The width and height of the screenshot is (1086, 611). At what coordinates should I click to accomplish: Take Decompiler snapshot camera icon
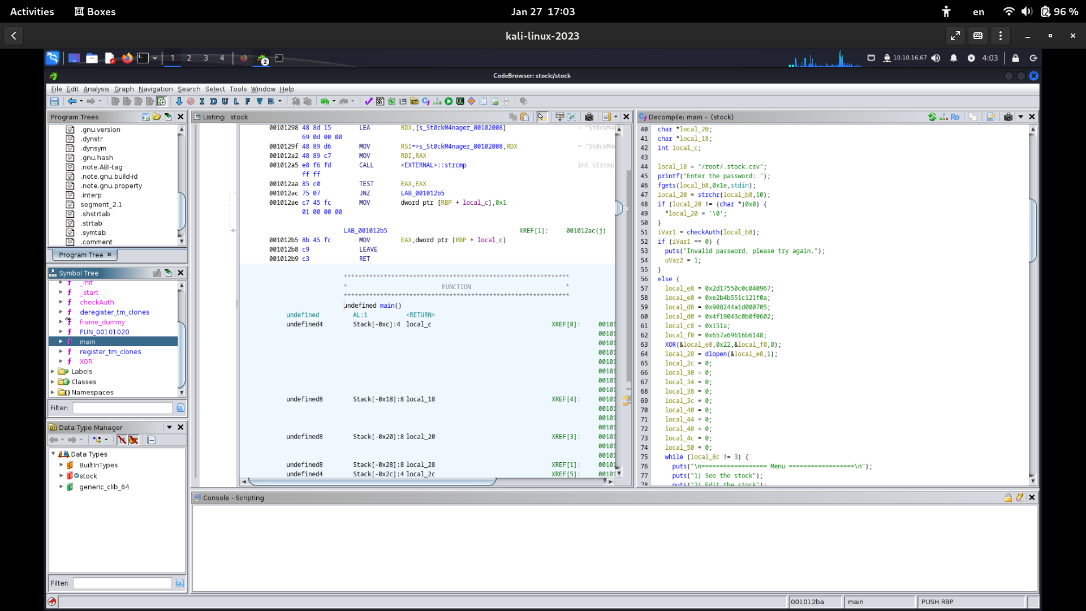click(x=1008, y=117)
